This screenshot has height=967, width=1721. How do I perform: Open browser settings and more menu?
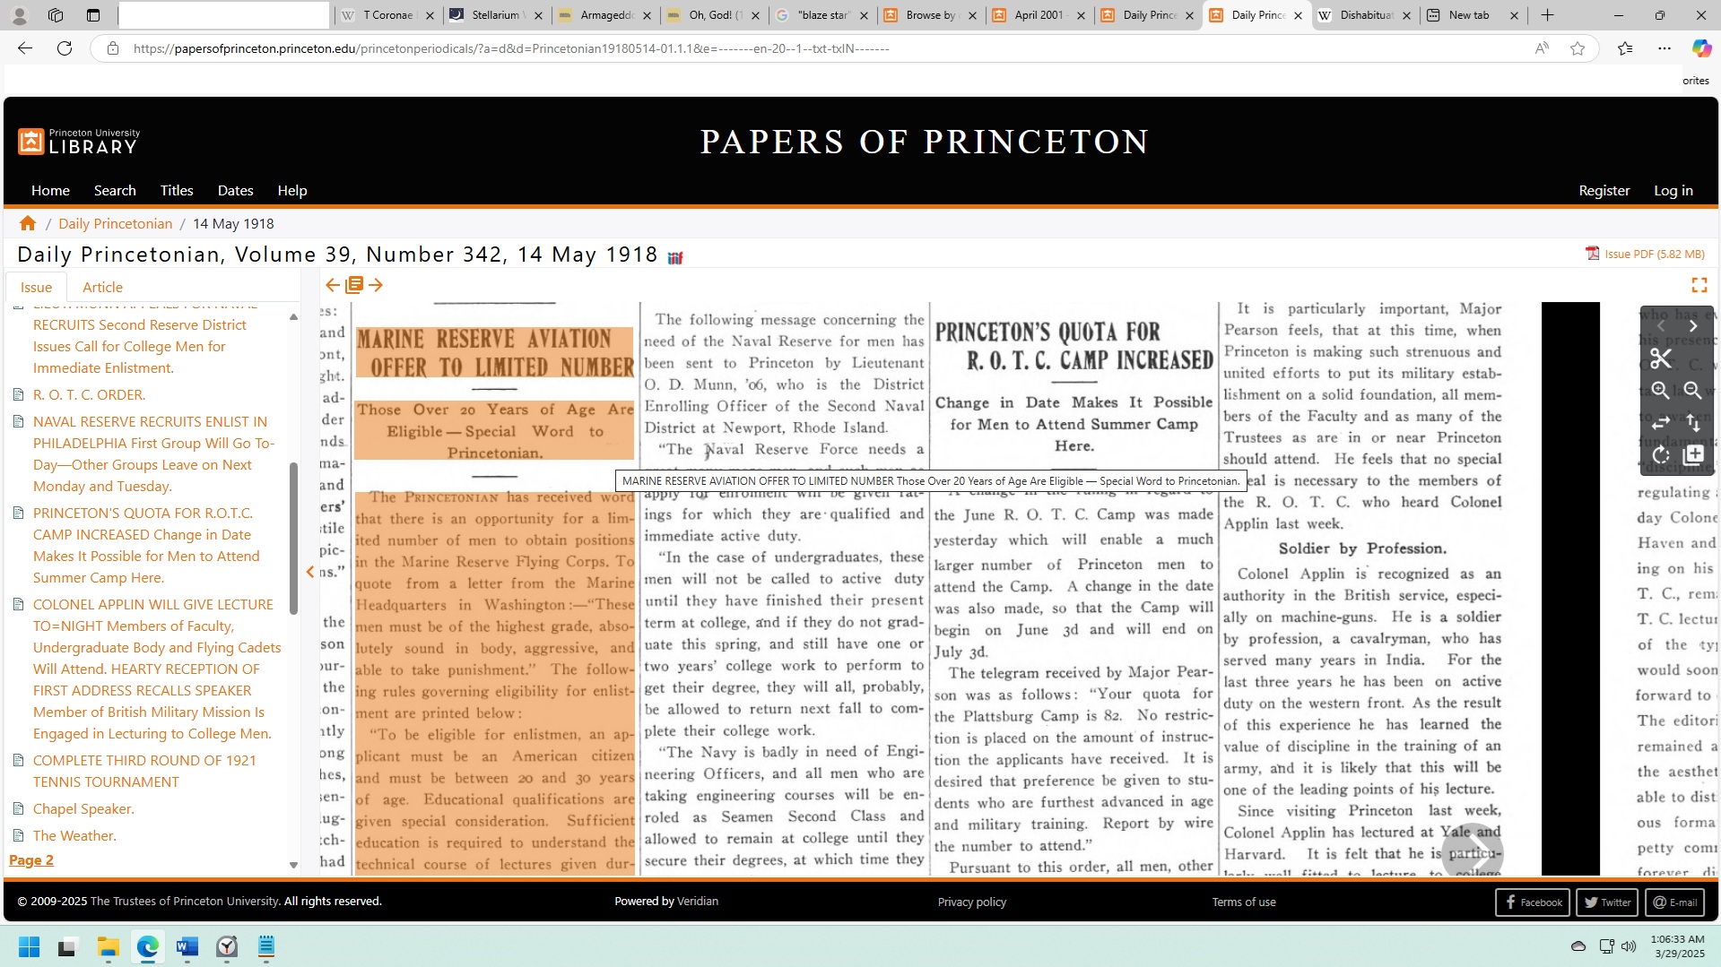point(1664,48)
